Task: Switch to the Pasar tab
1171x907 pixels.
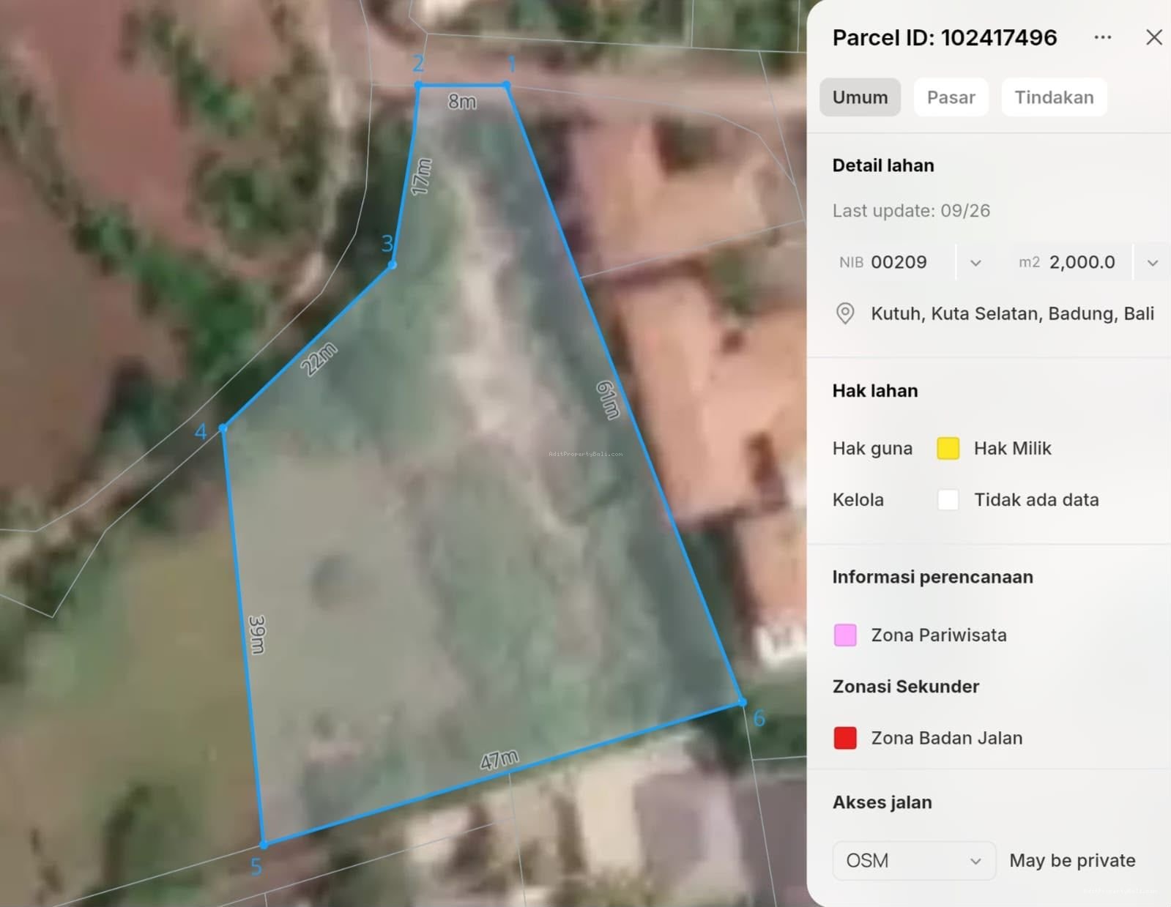Action: tap(951, 97)
